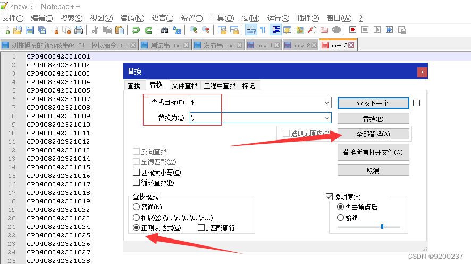
Task: Open the 搜索 menu
Action: (71, 18)
